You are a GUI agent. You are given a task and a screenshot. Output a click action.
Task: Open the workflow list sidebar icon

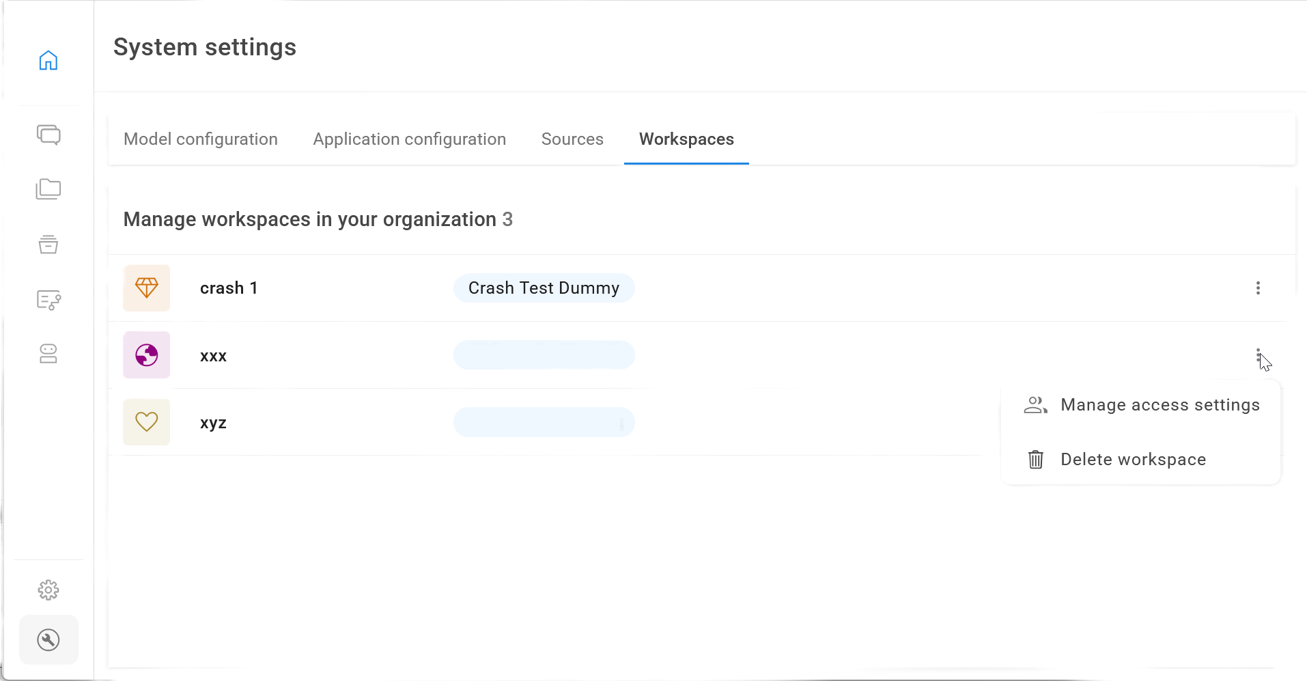point(48,299)
